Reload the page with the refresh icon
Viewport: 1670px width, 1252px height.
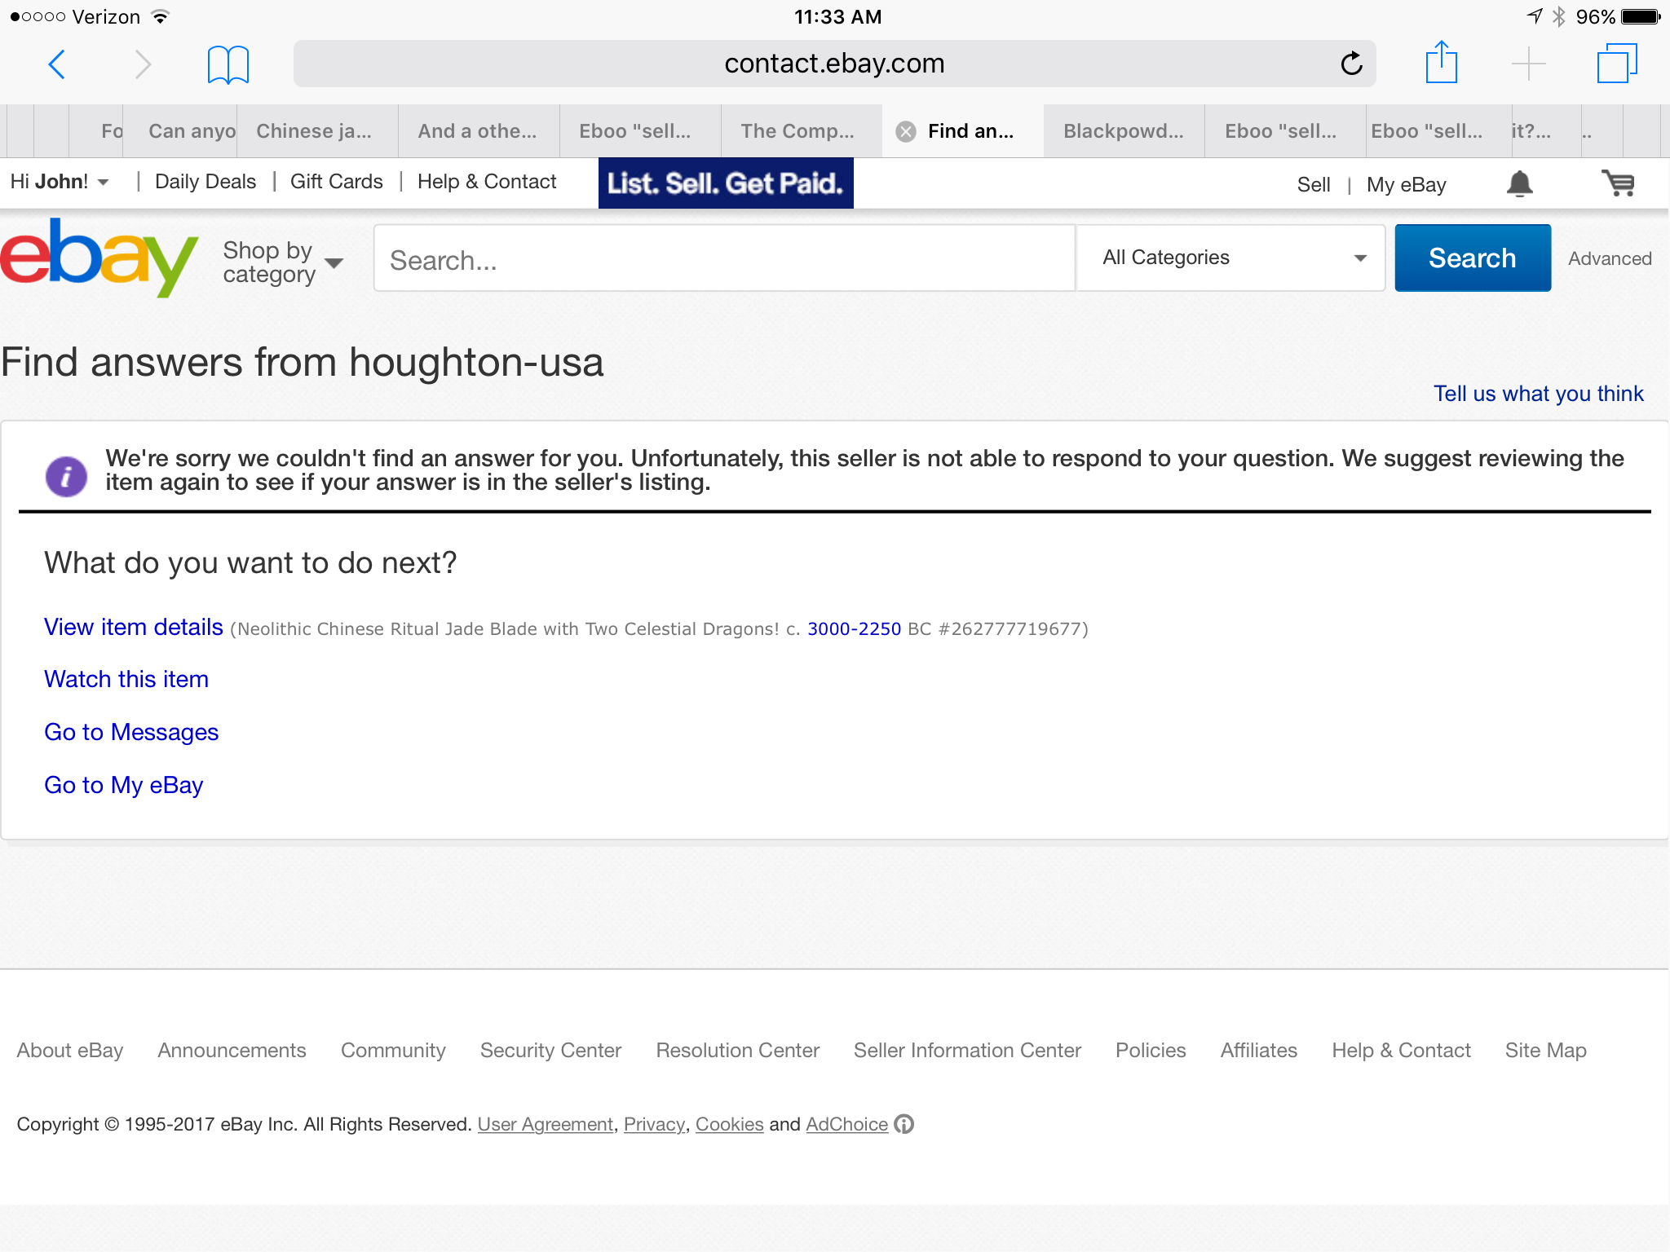coord(1351,64)
